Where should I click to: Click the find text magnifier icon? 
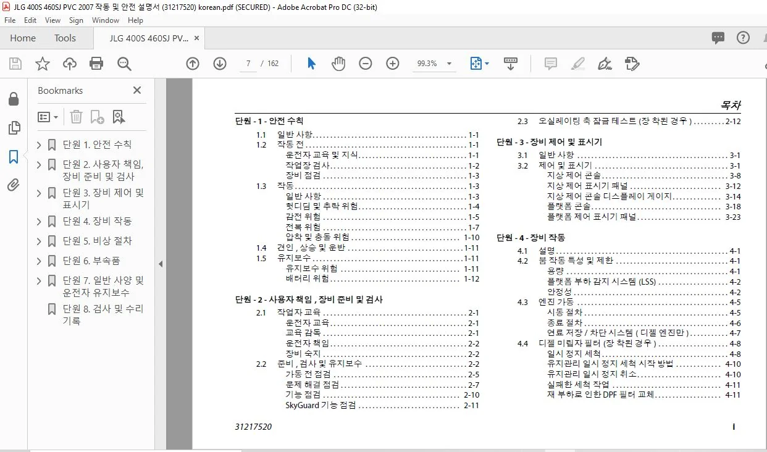124,64
